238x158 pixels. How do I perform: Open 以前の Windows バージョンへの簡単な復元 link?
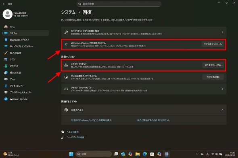point(92,120)
